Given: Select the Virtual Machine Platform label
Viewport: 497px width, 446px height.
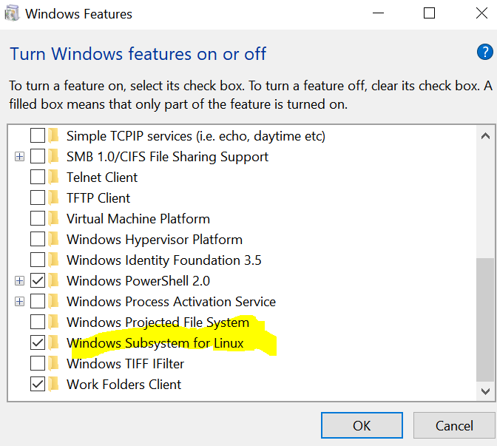Looking at the screenshot, I should pos(138,219).
